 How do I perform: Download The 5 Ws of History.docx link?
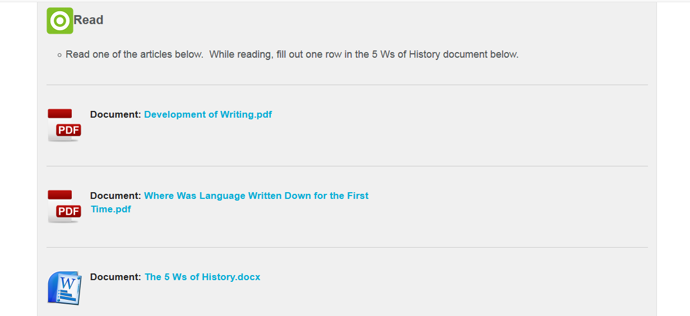(x=202, y=277)
